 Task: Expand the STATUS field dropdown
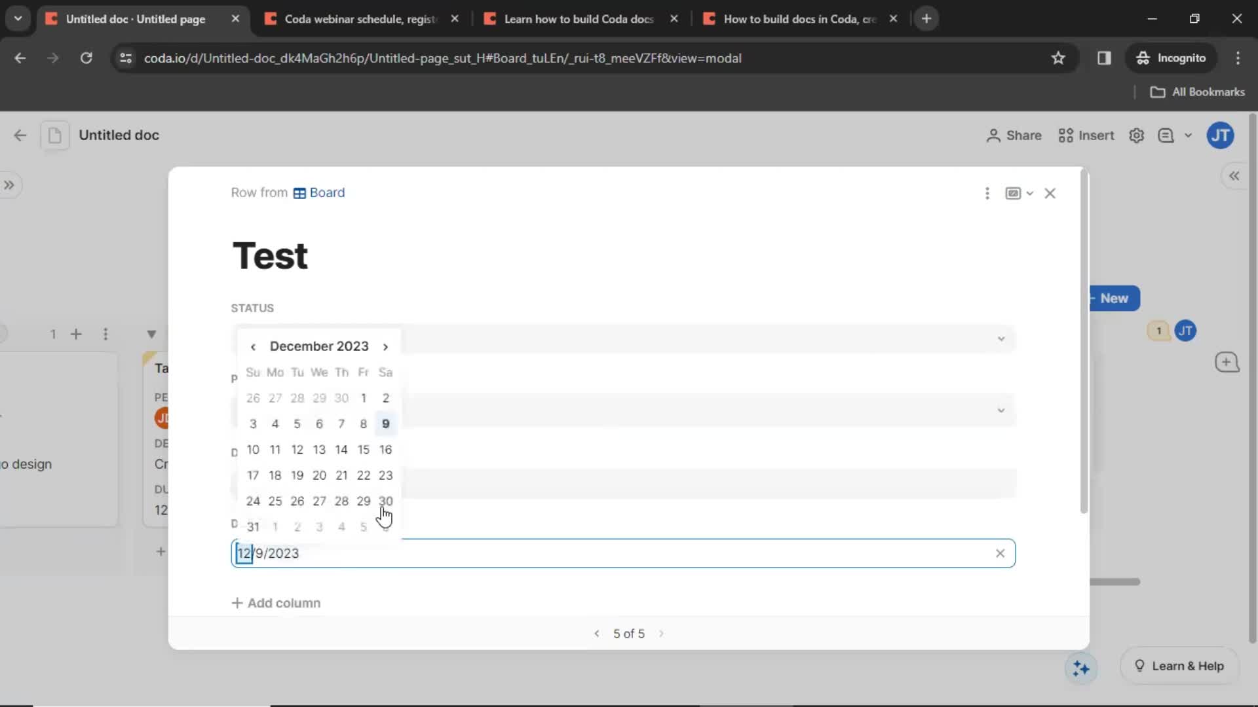[1000, 338]
